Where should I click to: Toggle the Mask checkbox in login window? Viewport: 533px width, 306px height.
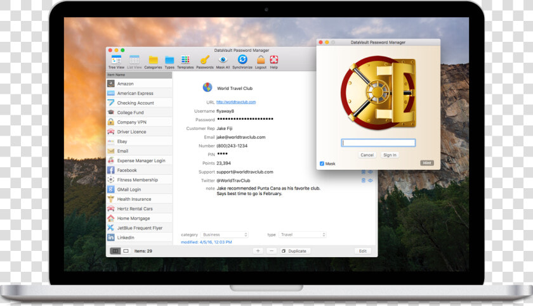pyautogui.click(x=322, y=163)
